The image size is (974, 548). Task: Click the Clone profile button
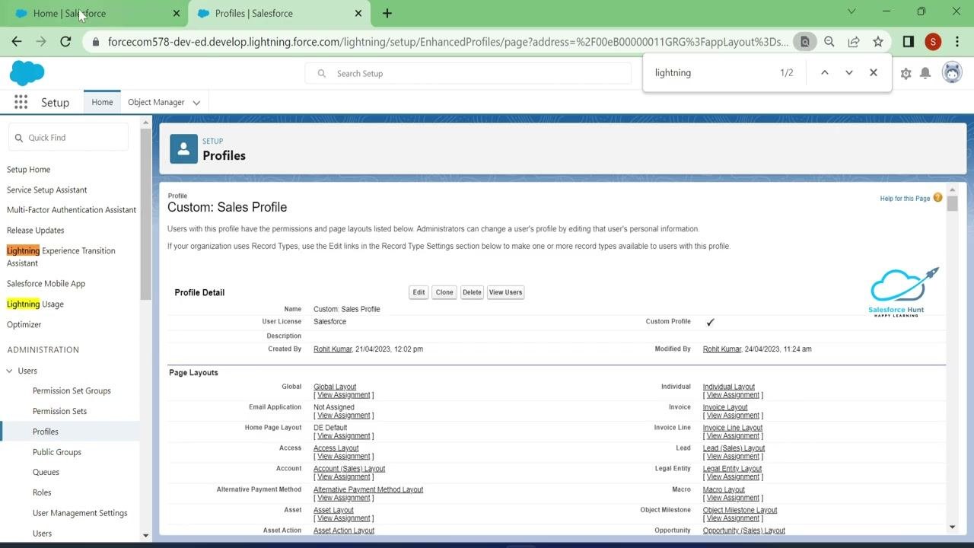coord(444,292)
